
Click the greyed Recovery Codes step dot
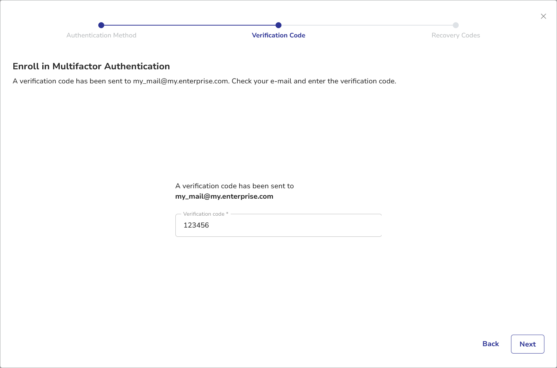coord(456,25)
